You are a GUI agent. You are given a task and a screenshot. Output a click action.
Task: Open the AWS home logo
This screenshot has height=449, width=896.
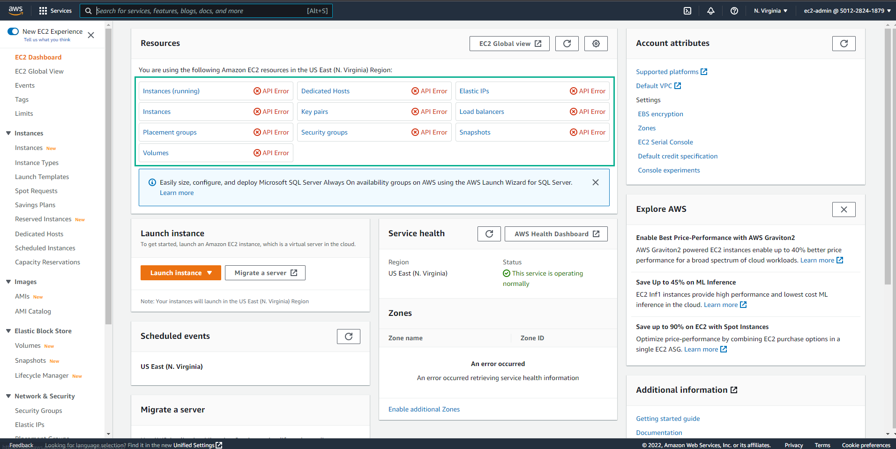pos(15,10)
